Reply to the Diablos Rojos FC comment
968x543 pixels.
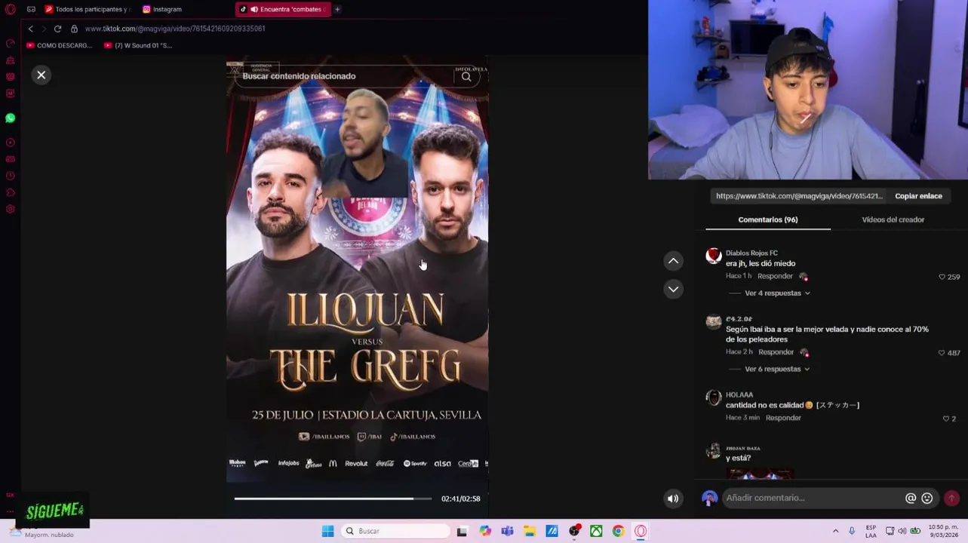pos(775,276)
